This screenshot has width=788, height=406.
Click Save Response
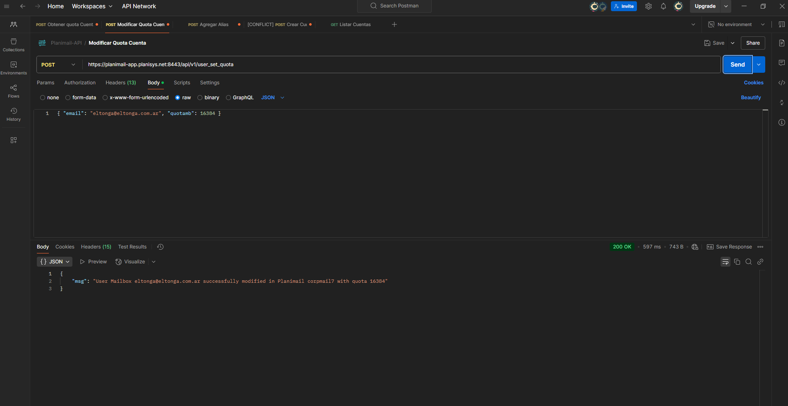coord(729,247)
